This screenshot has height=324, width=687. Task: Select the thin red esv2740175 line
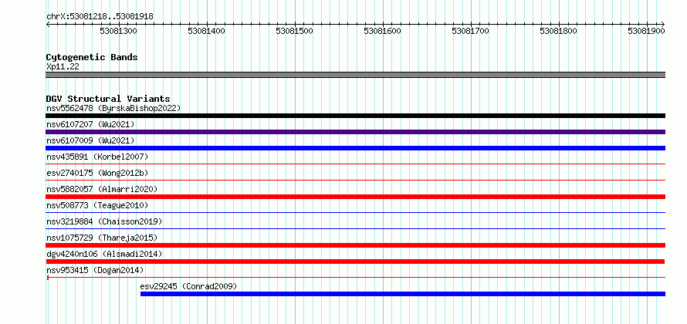click(355, 180)
